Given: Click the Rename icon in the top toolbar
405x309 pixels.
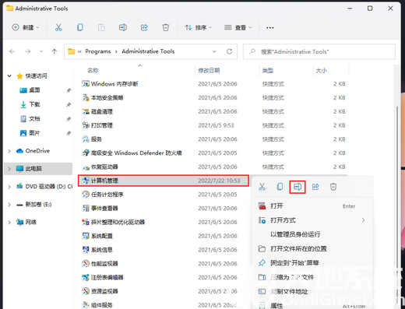Looking at the screenshot, I should click(123, 27).
